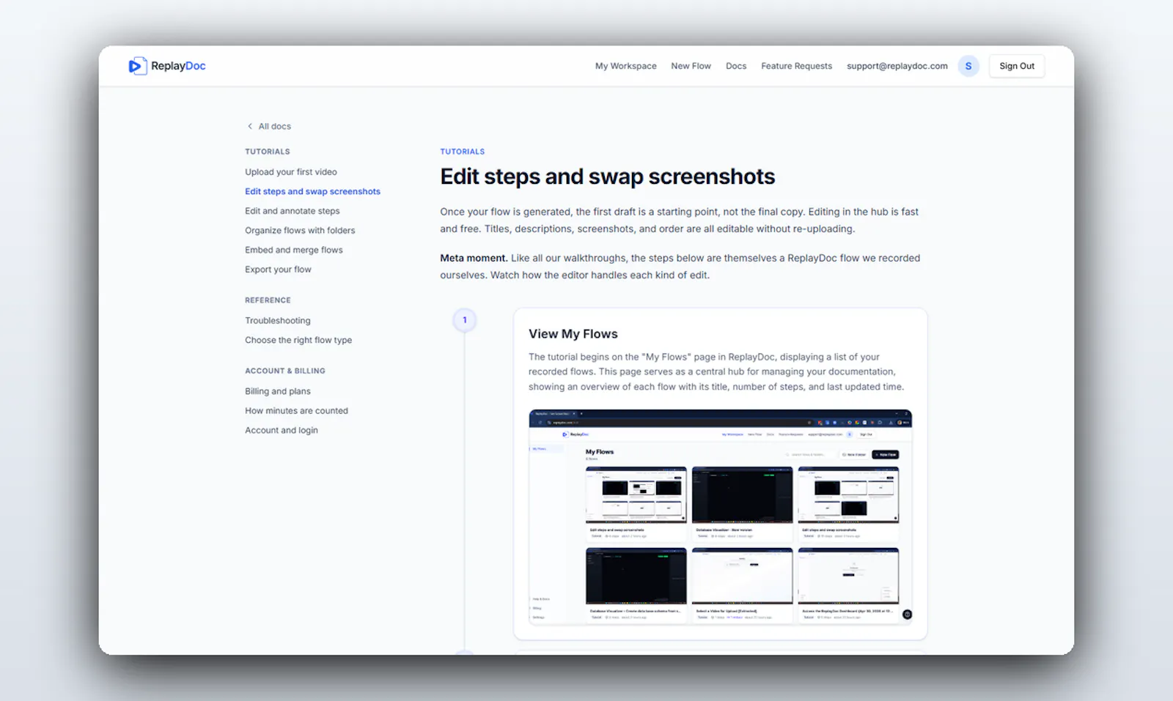
Task: Open 'Organize flows with folders' tutorial
Action: (300, 230)
